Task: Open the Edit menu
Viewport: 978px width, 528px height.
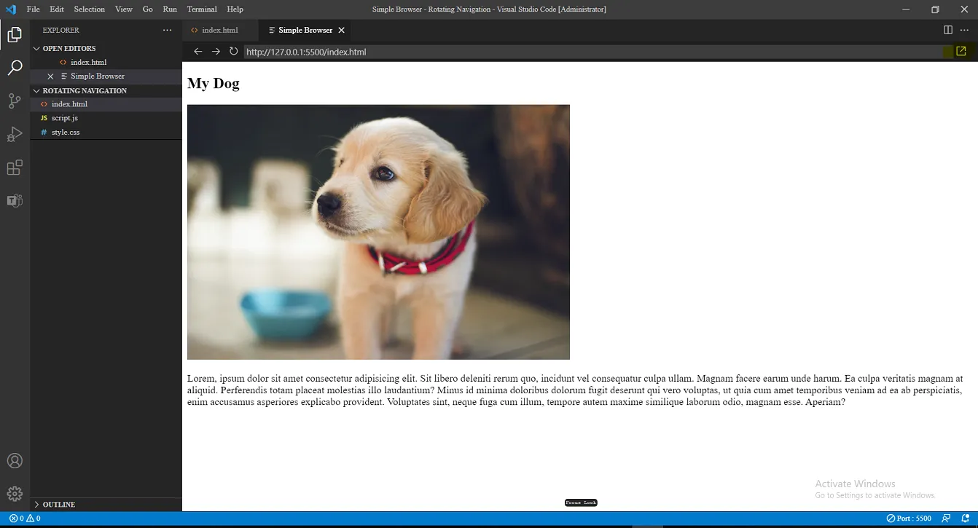Action: point(57,9)
